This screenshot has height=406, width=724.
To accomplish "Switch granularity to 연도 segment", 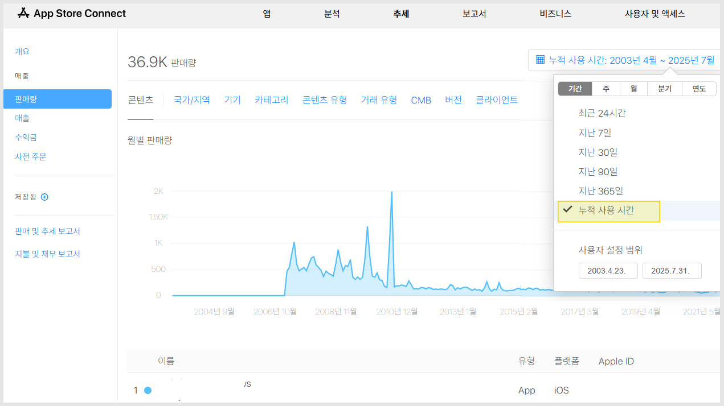I will pyautogui.click(x=698, y=89).
